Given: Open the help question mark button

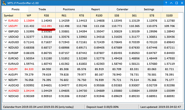Looking at the screenshot, I should [166, 3].
